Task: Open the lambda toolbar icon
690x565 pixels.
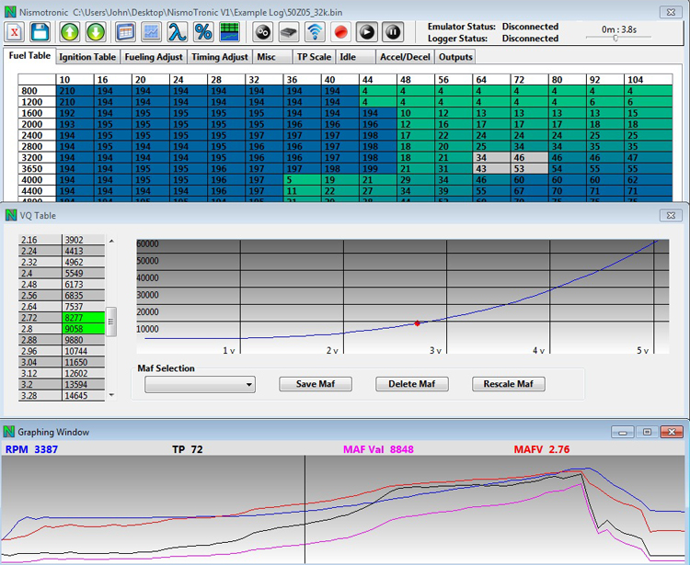Action: pyautogui.click(x=178, y=32)
